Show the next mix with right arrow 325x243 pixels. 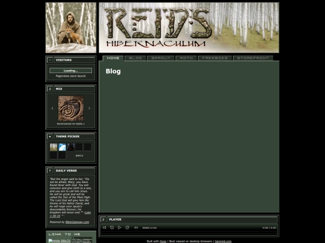[x=89, y=108]
